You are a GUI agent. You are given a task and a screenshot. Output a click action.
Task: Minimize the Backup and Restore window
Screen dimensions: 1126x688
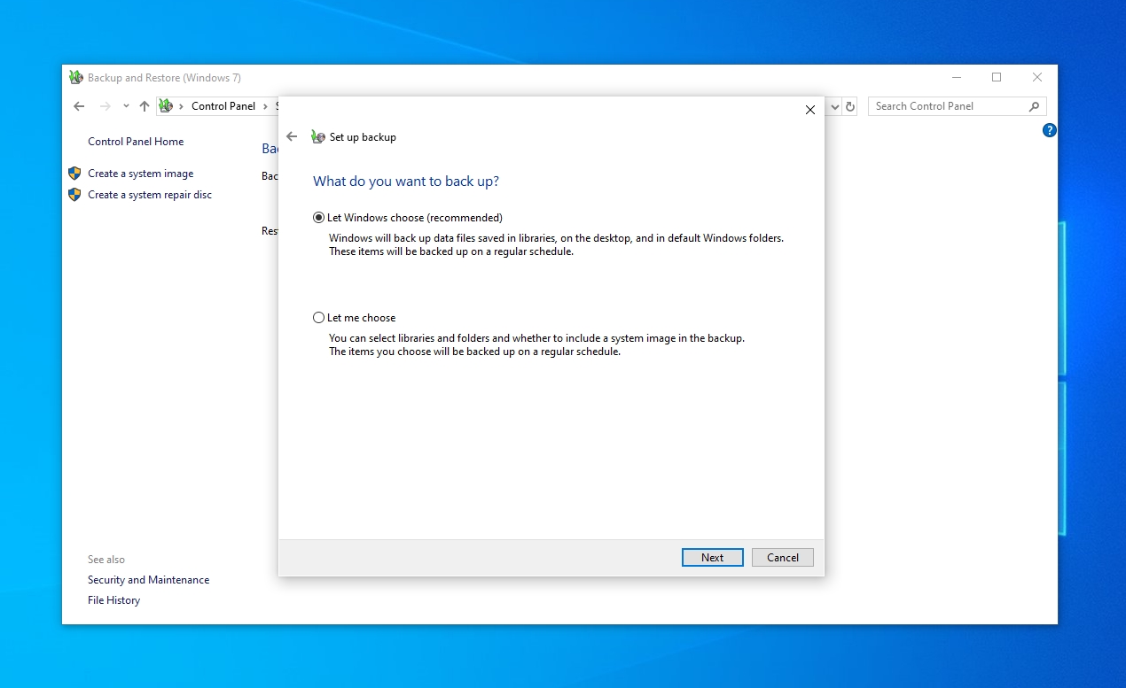956,78
